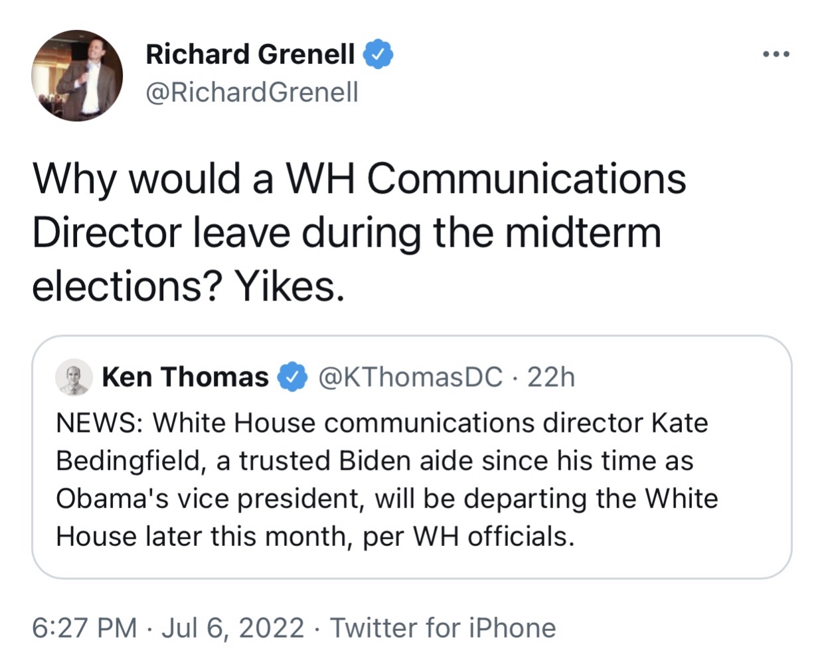This screenshot has height=664, width=824.
Task: Click the quoted text 'per WH officials'
Action: pyautogui.click(x=469, y=537)
